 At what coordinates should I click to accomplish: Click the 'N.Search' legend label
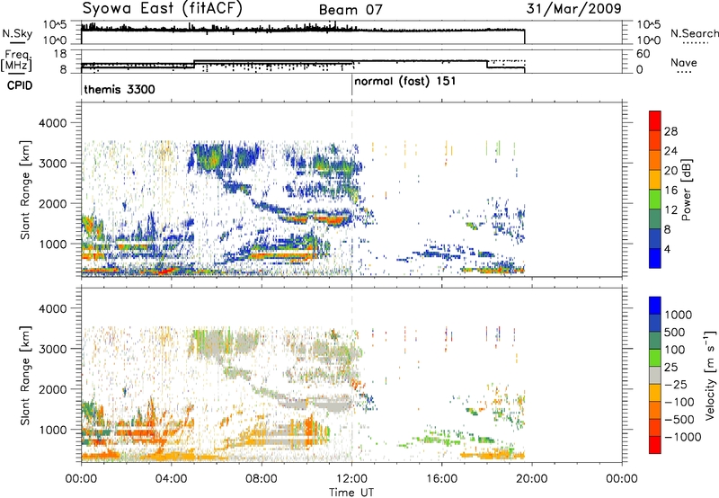pos(694,33)
